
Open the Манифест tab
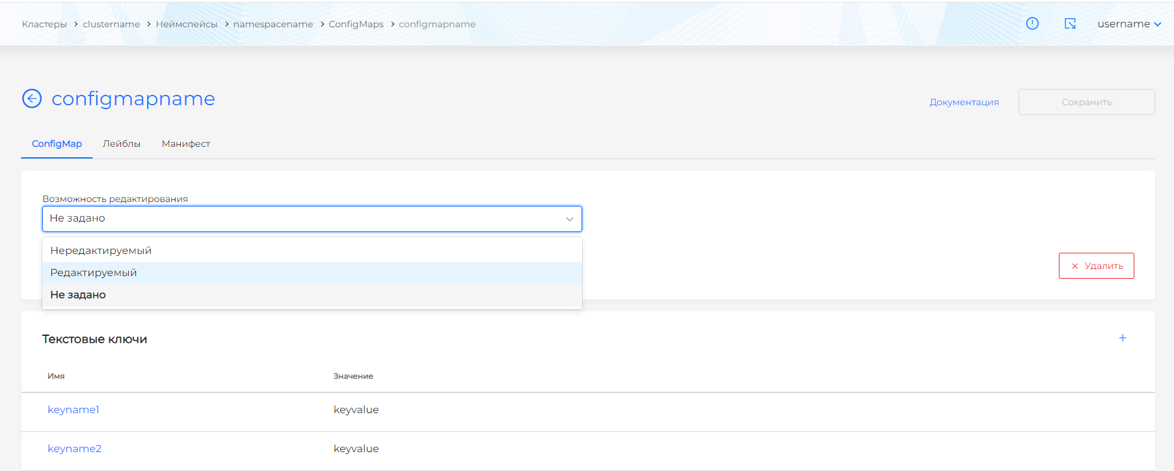186,144
